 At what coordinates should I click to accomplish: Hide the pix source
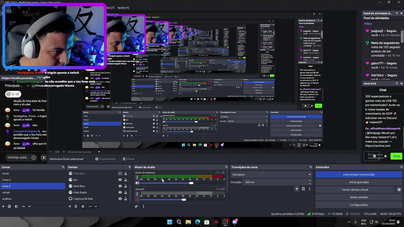click(120, 180)
